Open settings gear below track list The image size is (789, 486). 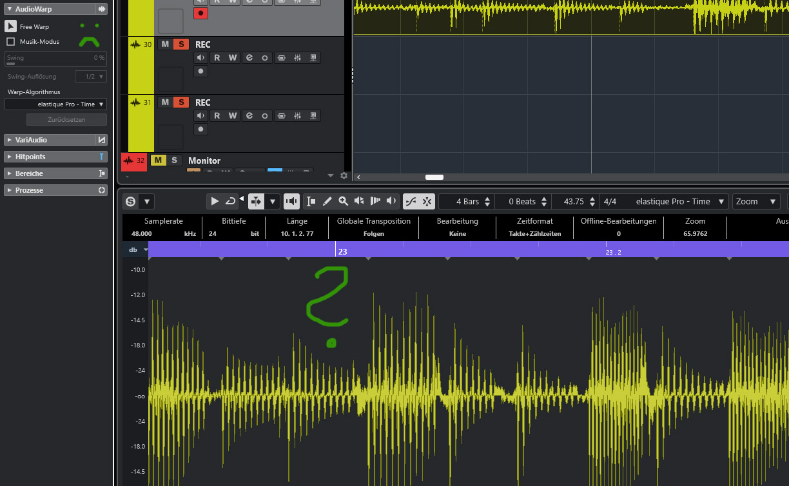pos(344,175)
